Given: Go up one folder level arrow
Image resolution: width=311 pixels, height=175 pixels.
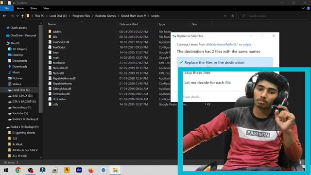Looking at the screenshot, I should 22,16.
